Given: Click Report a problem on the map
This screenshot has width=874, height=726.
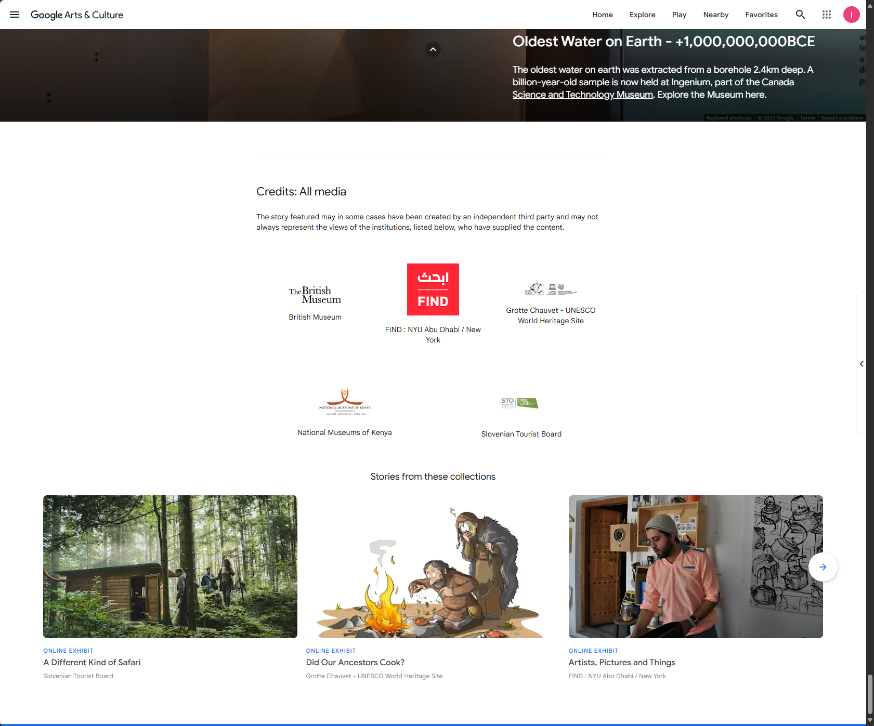Looking at the screenshot, I should [x=842, y=118].
